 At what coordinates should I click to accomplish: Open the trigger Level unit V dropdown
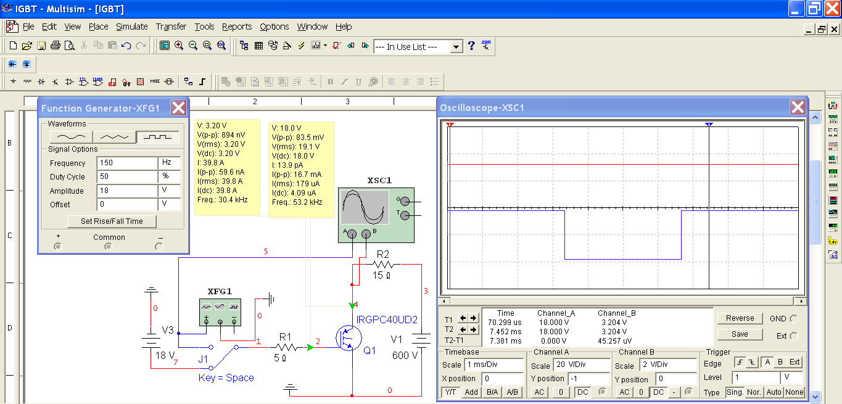point(792,377)
